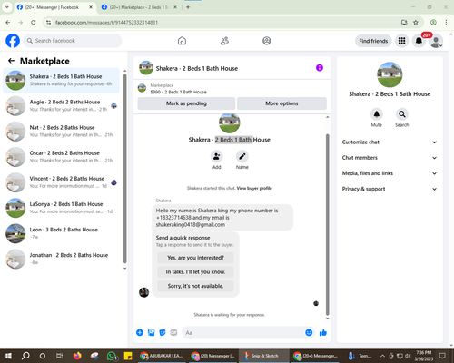Open the emoji picker in message box
Viewport: 454px width, 363px height.
tap(309, 333)
